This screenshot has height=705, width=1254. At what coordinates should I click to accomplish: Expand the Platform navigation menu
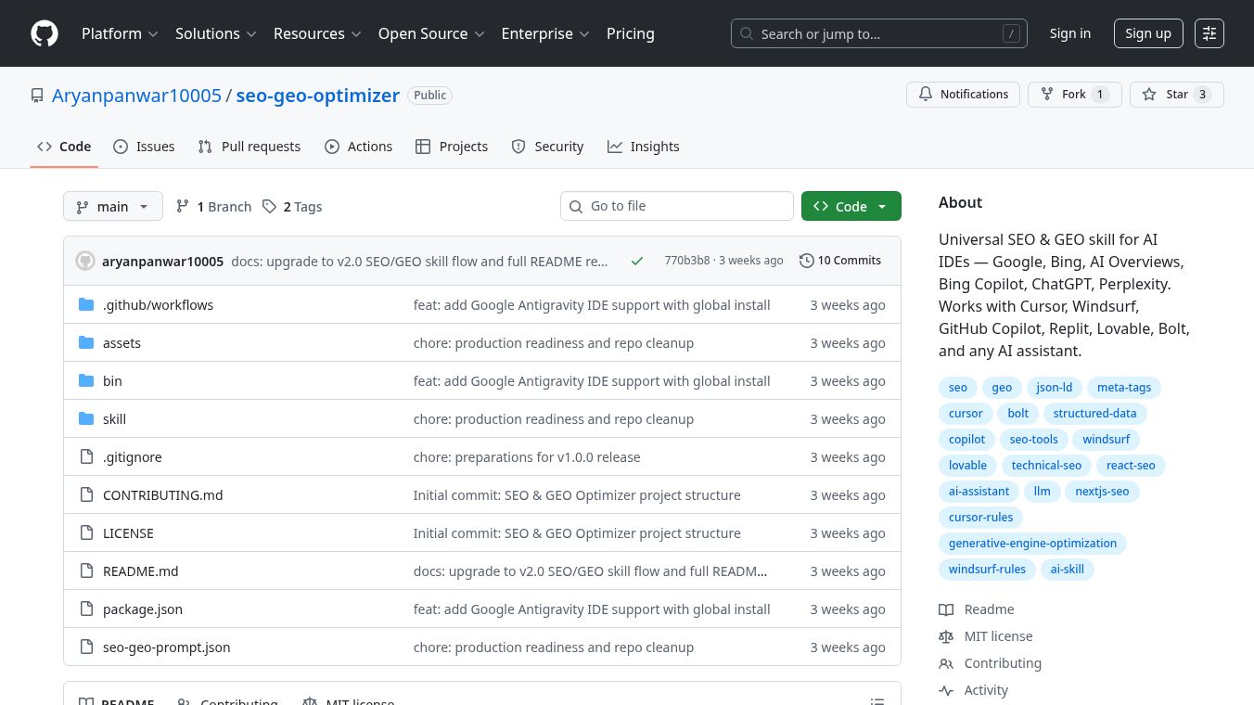coord(120,33)
